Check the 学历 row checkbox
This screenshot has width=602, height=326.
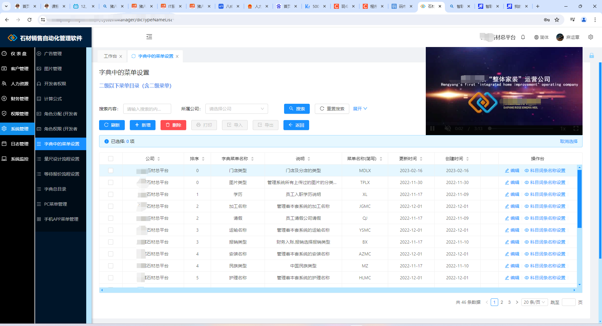click(x=111, y=194)
